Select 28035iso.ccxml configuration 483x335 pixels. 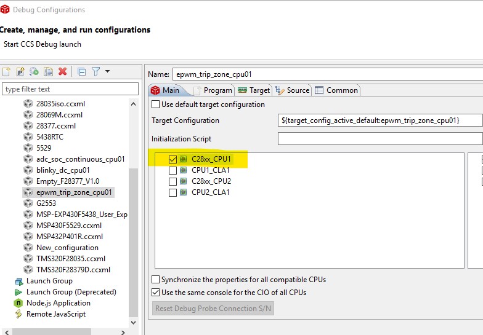pyautogui.click(x=60, y=104)
